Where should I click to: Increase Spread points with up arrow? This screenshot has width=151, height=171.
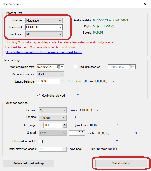coord(83,132)
